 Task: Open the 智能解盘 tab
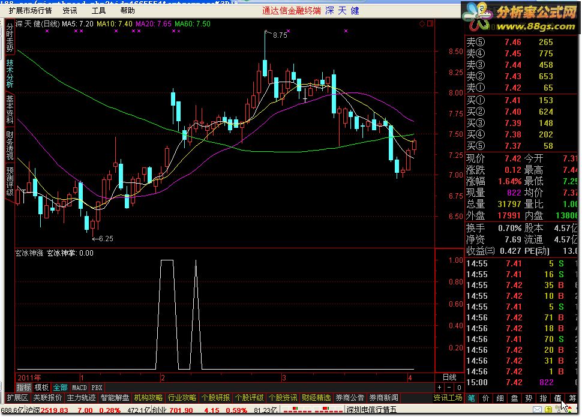click(x=115, y=398)
